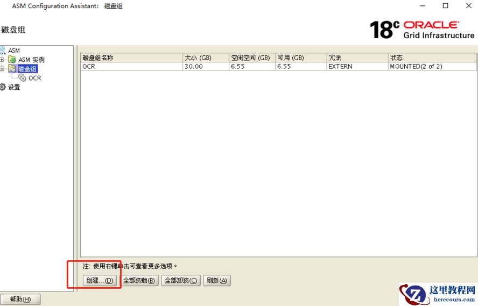The height and width of the screenshot is (306, 478).
Task: Select OCR cell in disk group table
Action: (x=132, y=66)
